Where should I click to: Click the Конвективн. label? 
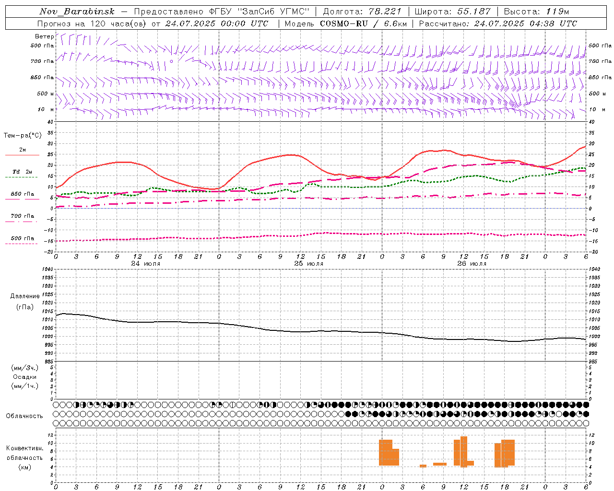(25, 448)
